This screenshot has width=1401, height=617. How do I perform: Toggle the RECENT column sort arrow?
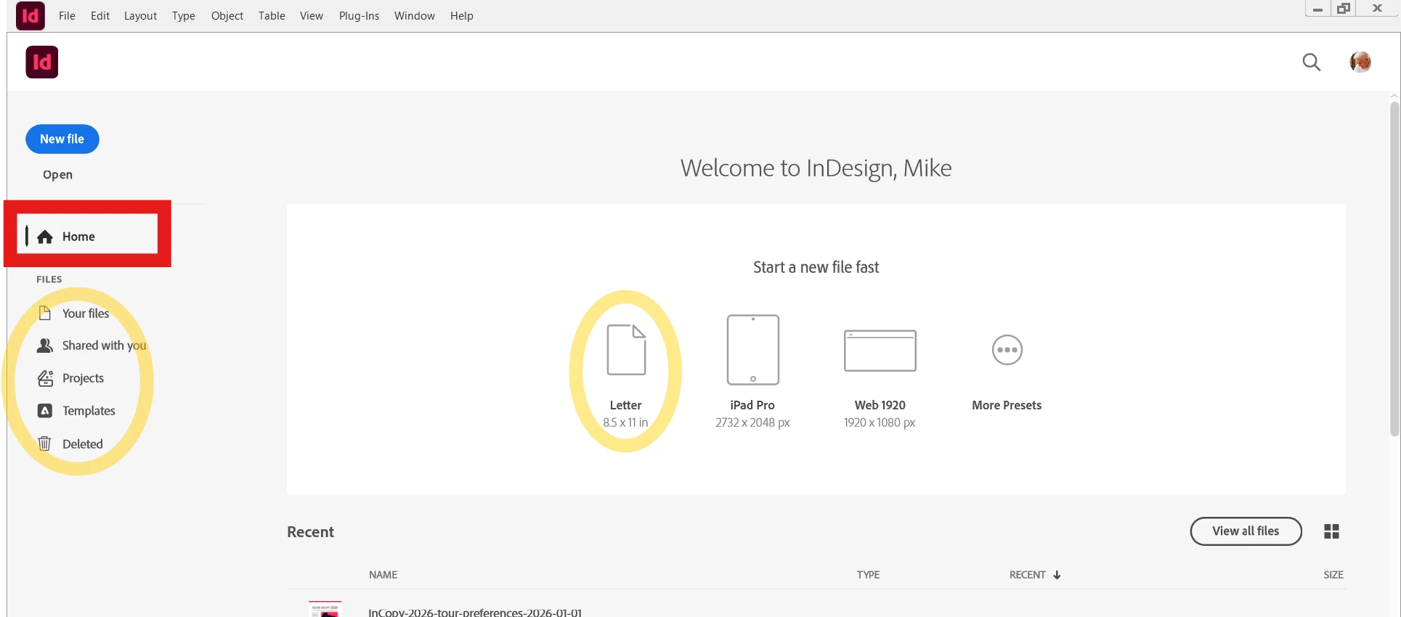click(x=1057, y=575)
